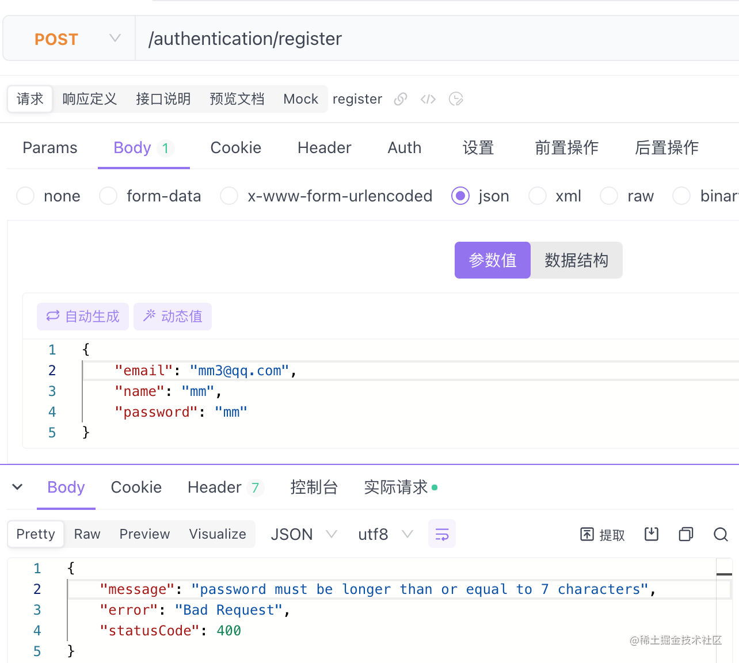Switch to 接口说明 interface description
Screen dimensions: 739x663
[163, 99]
